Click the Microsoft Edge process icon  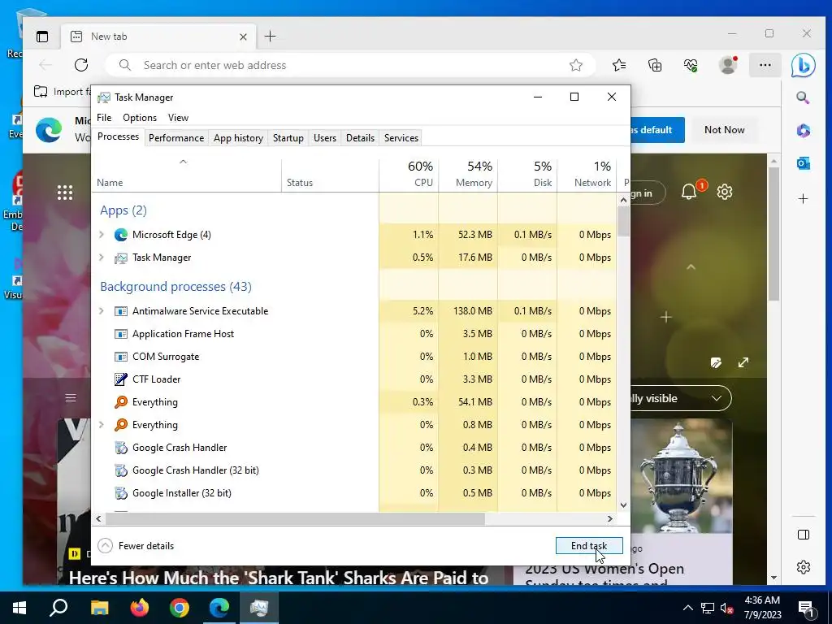coord(121,235)
